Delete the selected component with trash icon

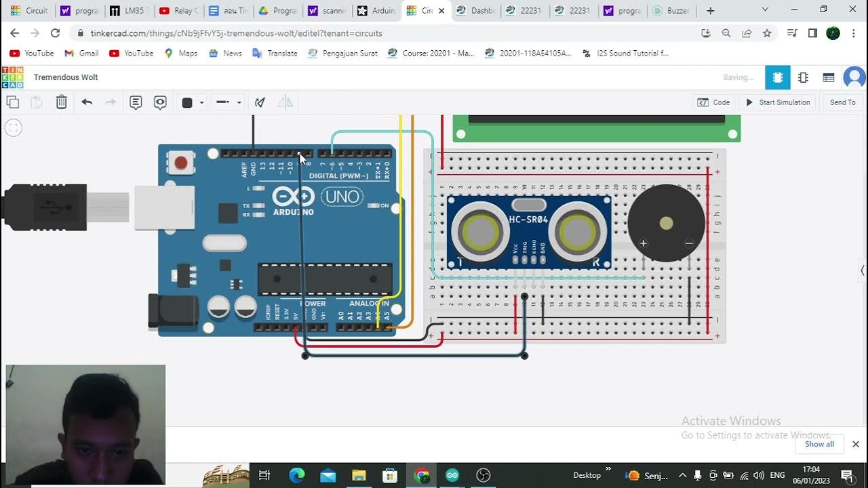tap(61, 102)
